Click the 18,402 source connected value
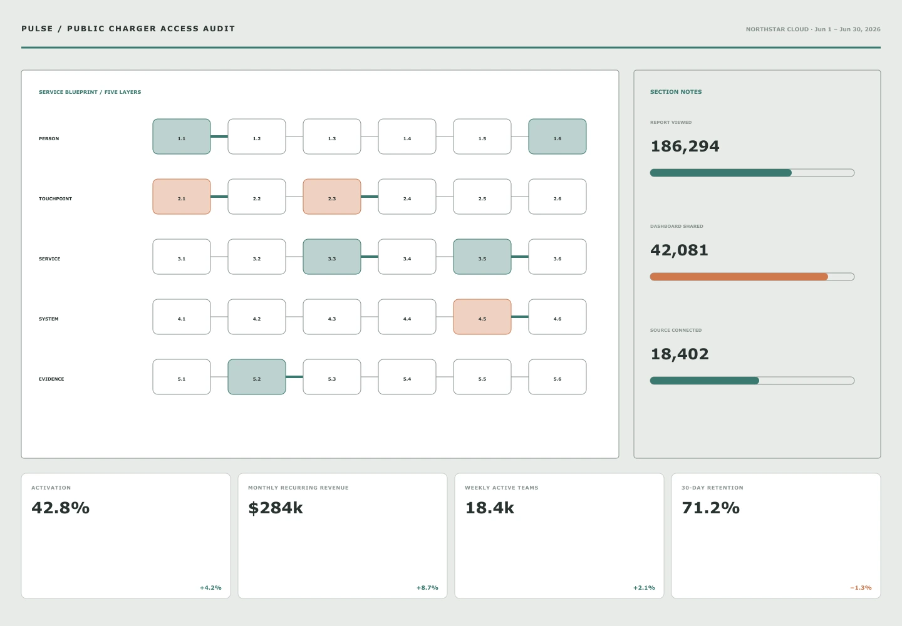902x626 pixels. click(x=680, y=354)
